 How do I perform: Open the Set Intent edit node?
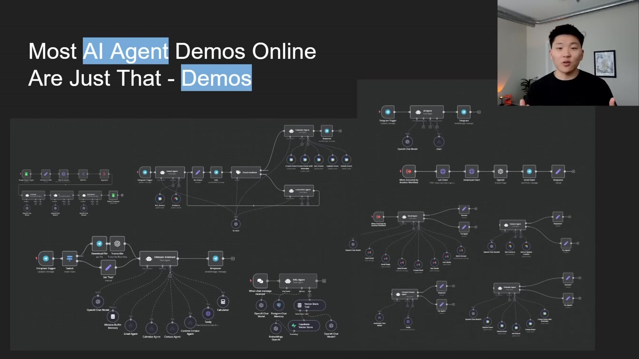coord(198,172)
